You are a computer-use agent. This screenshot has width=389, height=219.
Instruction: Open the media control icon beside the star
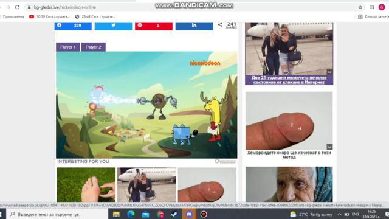click(371, 7)
